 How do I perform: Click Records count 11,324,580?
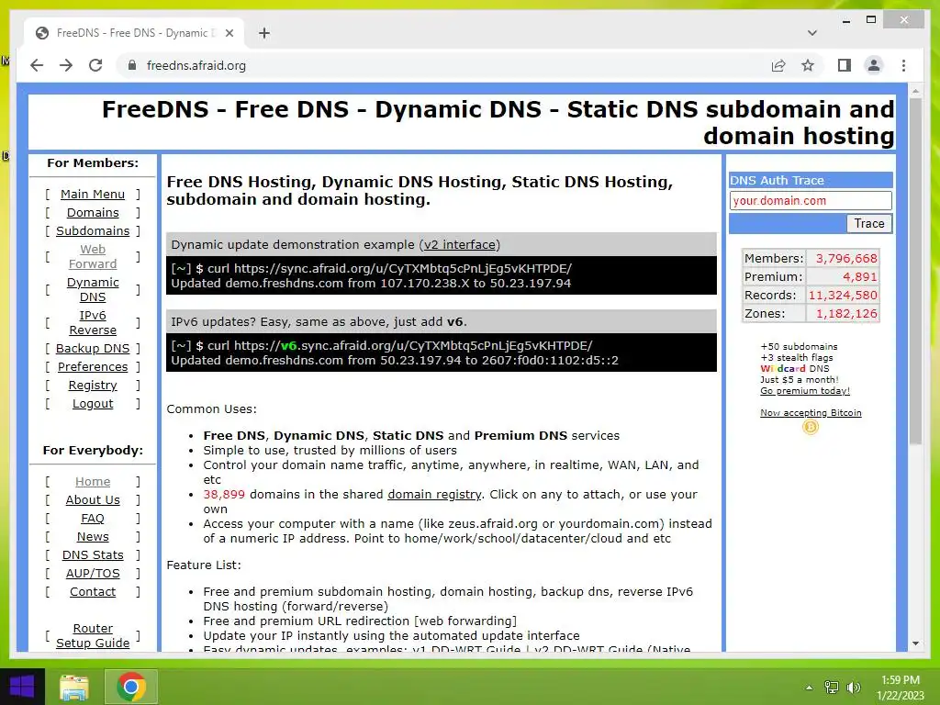(843, 296)
